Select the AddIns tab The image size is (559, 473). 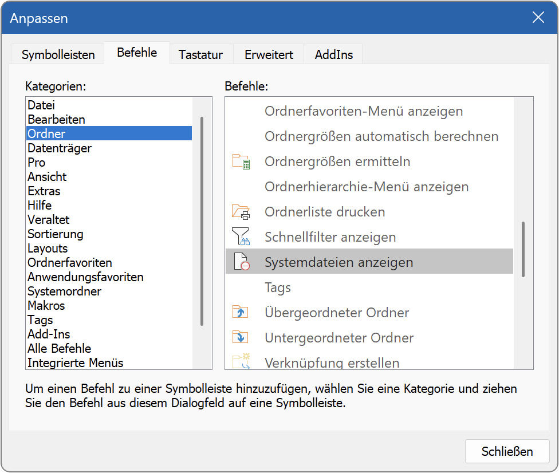[332, 54]
